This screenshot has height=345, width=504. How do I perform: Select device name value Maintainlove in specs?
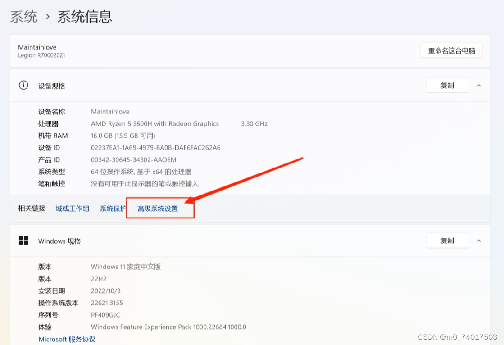tap(110, 112)
